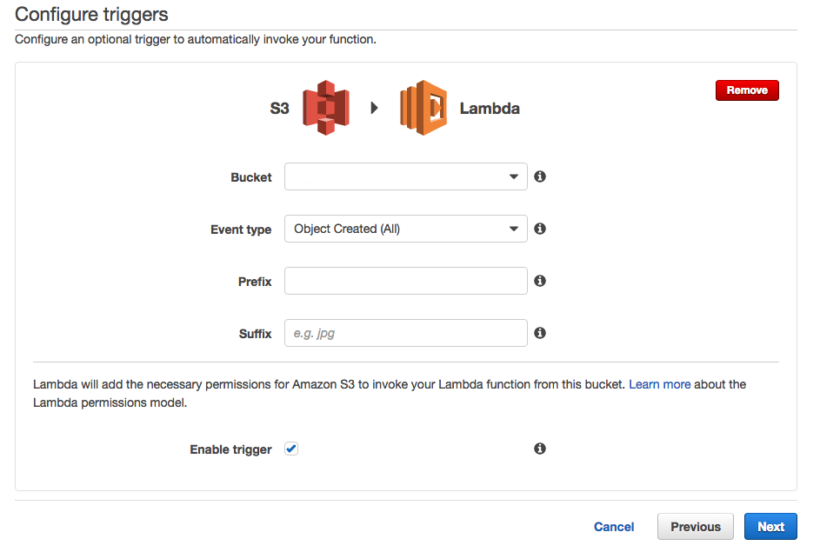Open the Learn more link
Screen dimensions: 820x552
coord(659,383)
